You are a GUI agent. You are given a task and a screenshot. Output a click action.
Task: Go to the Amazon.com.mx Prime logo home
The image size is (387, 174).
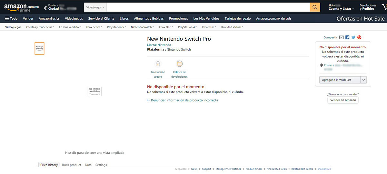(x=21, y=7)
